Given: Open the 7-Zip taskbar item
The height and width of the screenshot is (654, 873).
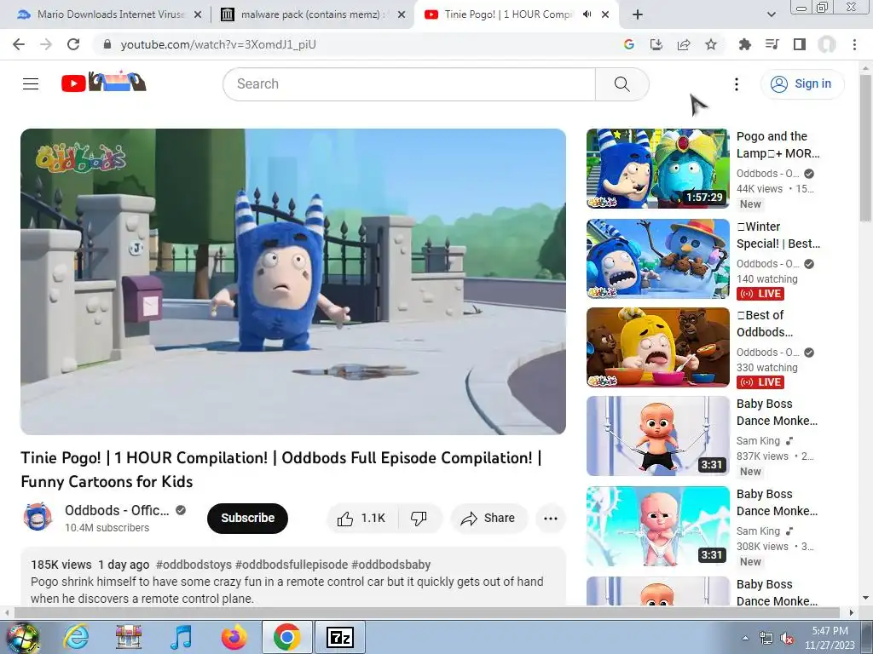Looking at the screenshot, I should (x=340, y=637).
